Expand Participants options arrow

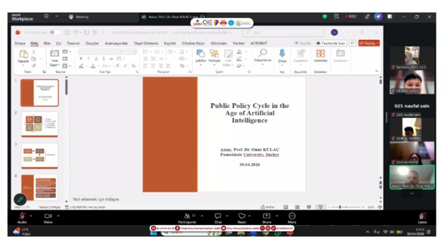202,216
